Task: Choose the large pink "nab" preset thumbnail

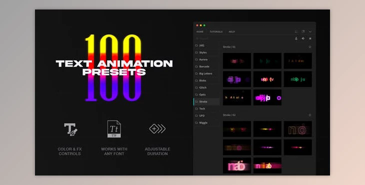Action: (x=237, y=165)
